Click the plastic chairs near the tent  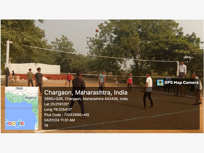pos(15,79)
